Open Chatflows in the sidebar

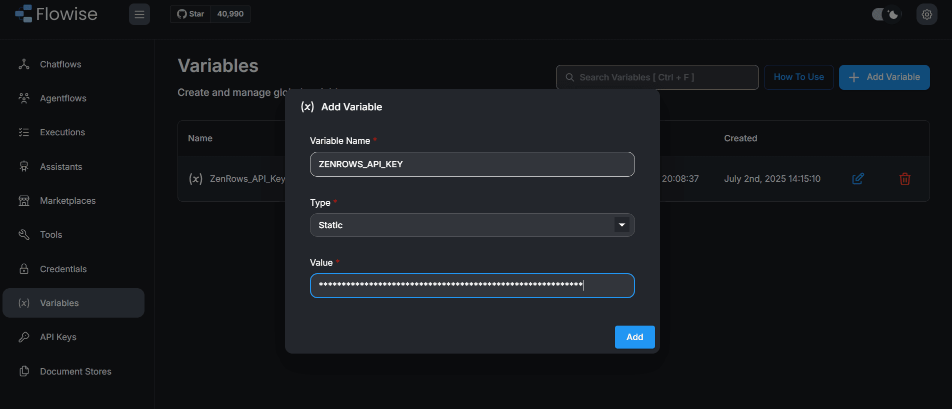click(73, 64)
